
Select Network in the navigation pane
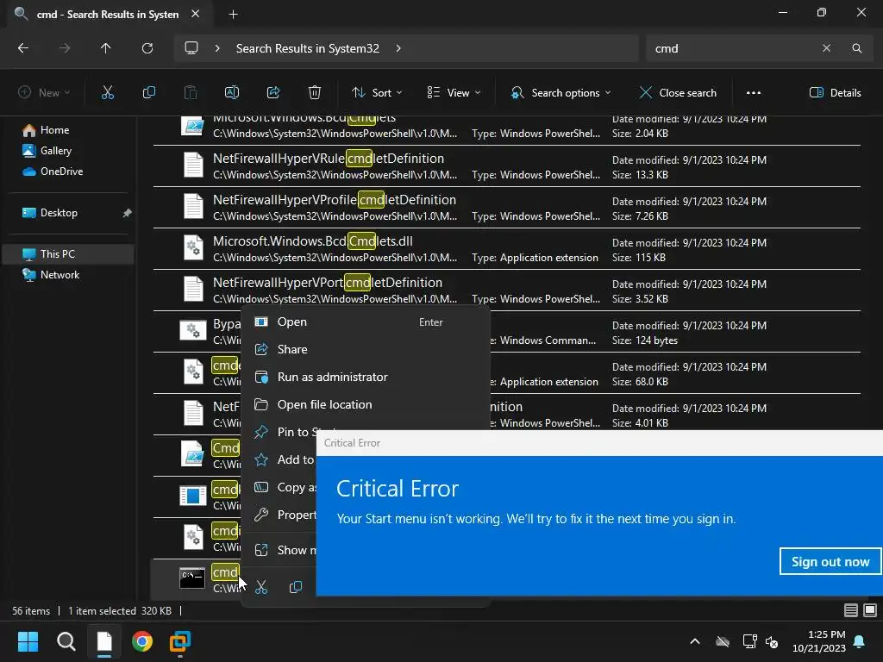tap(59, 275)
